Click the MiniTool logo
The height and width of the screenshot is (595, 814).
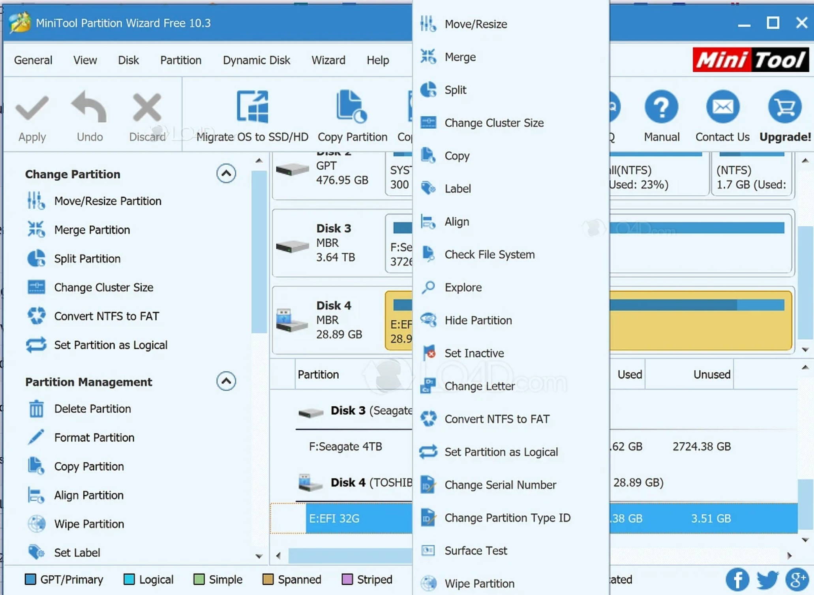pyautogui.click(x=750, y=60)
